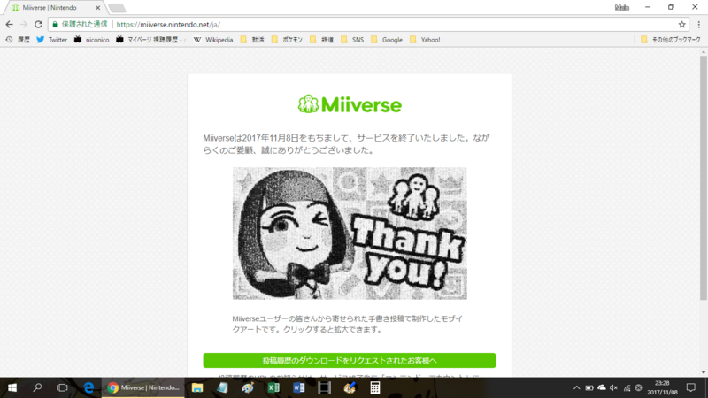Close the Miiverse | Nintendo tab
Image resolution: width=708 pixels, height=398 pixels.
point(97,8)
